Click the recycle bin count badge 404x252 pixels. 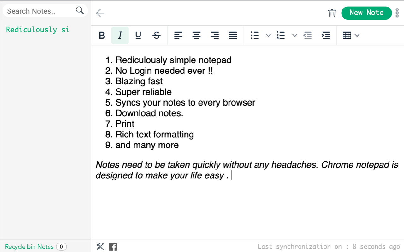[x=62, y=247]
